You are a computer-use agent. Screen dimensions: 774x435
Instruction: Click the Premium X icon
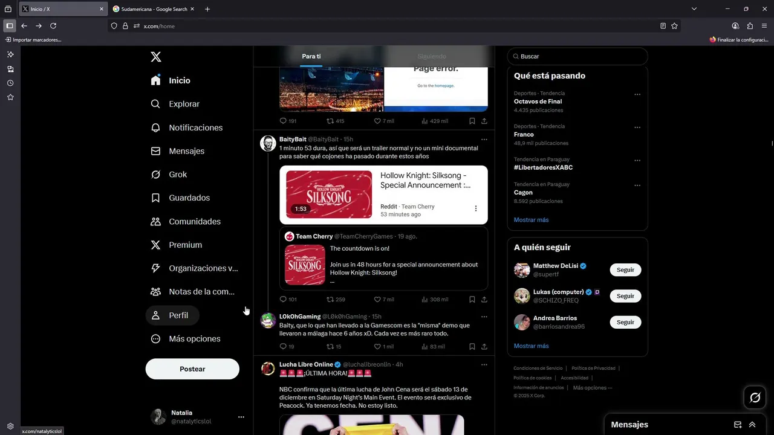tap(155, 245)
